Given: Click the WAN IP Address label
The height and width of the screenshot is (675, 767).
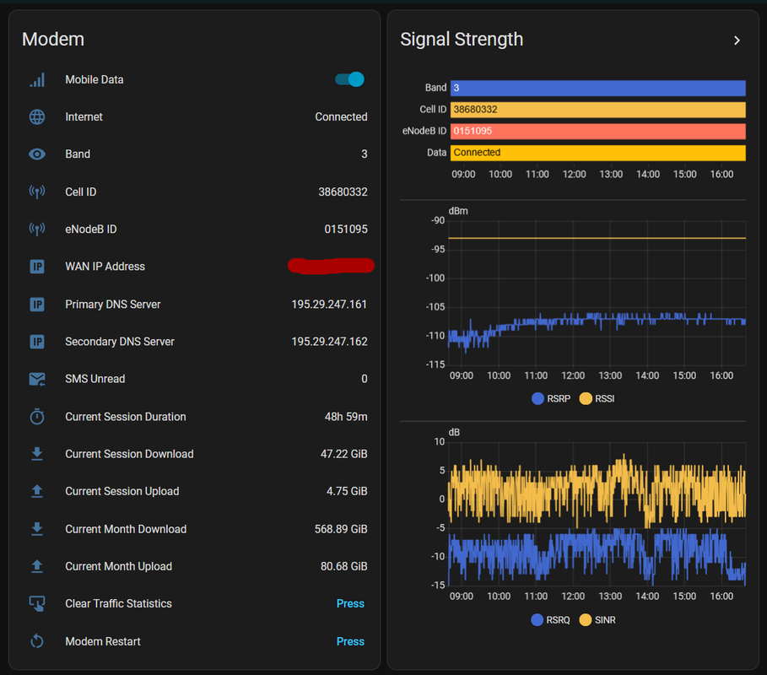Looking at the screenshot, I should click(x=105, y=267).
